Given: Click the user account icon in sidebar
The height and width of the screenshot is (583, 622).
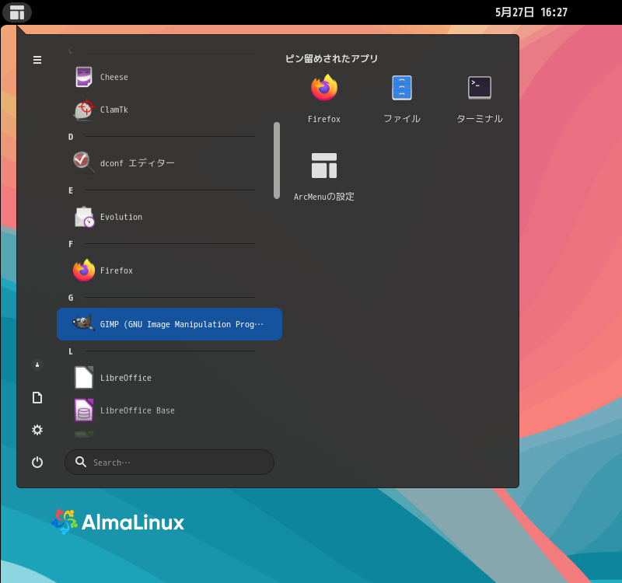Looking at the screenshot, I should 37,365.
